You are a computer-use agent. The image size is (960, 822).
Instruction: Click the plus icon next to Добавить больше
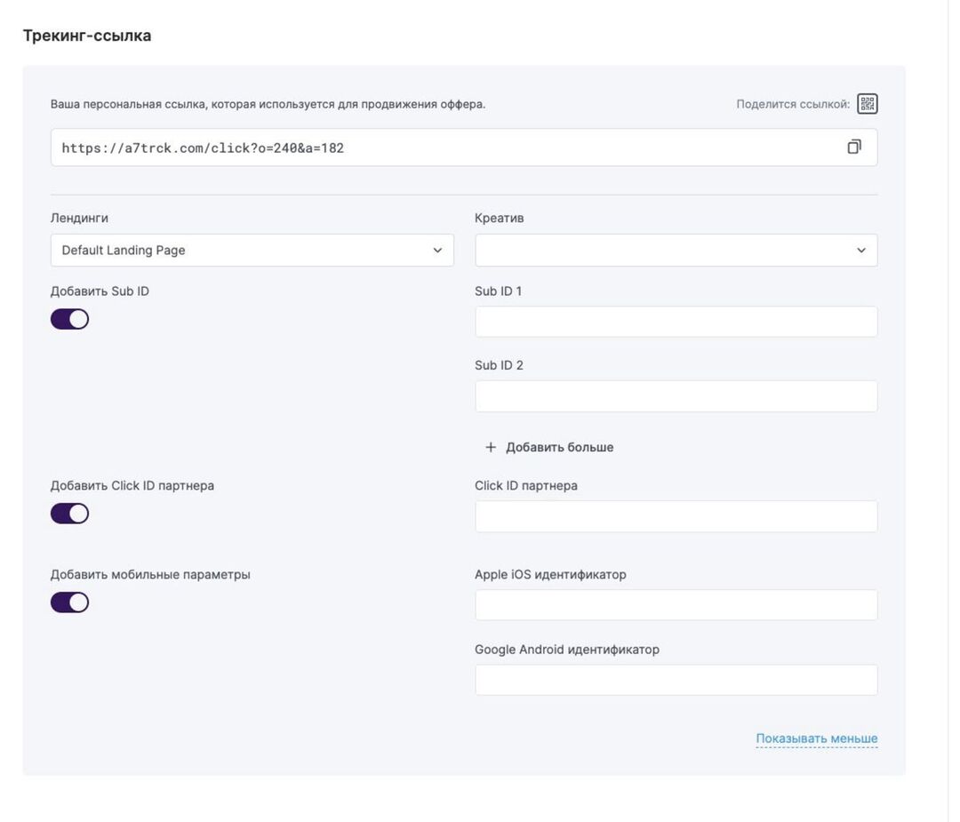pos(491,447)
